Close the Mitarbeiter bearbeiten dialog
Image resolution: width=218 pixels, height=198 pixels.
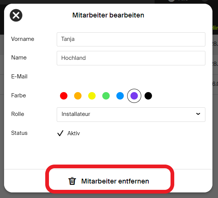click(x=16, y=15)
